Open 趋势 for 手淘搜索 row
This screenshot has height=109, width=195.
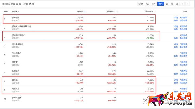[x=176, y=20]
